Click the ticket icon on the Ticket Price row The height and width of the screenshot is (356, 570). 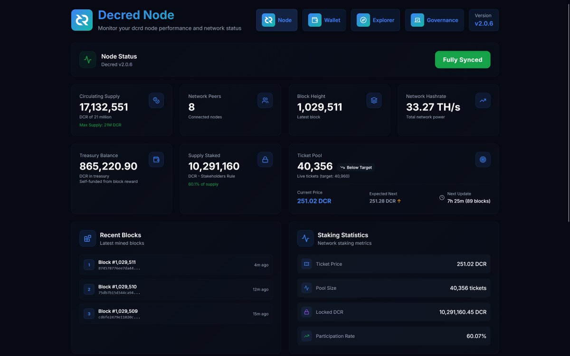coord(307,264)
